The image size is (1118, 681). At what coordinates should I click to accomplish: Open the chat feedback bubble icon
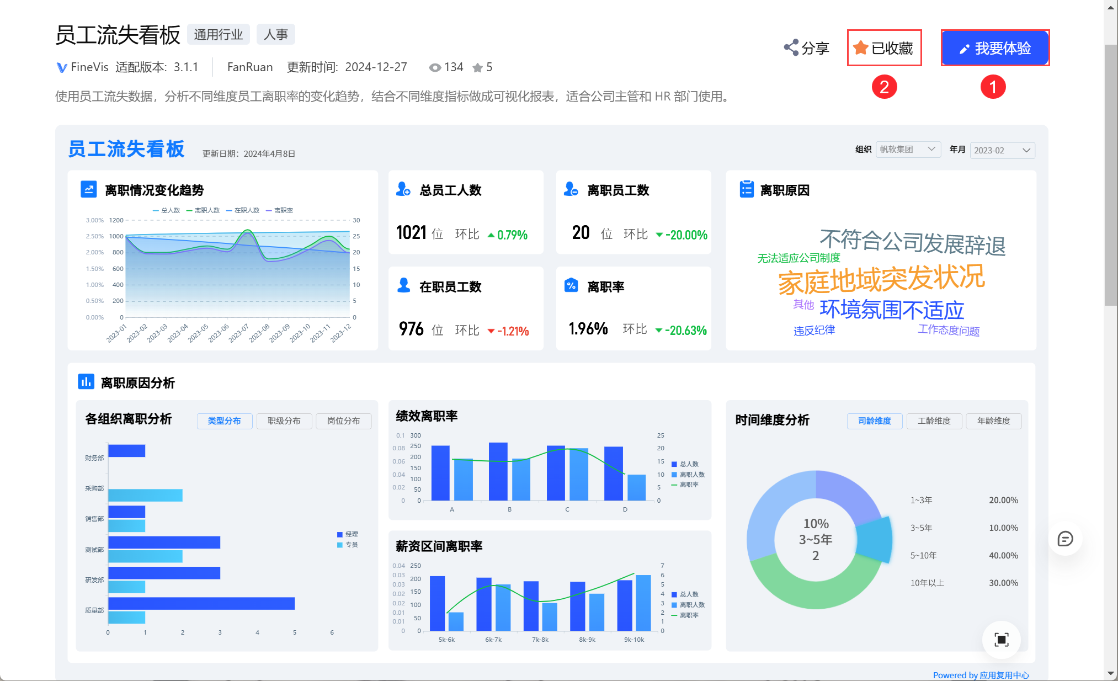[1064, 539]
